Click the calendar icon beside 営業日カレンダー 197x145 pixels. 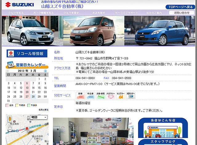click(11, 65)
